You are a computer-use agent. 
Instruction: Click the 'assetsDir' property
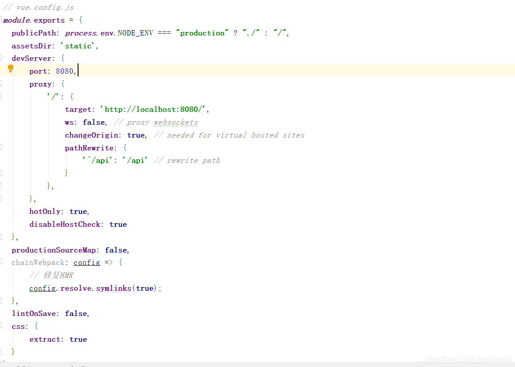pyautogui.click(x=31, y=46)
